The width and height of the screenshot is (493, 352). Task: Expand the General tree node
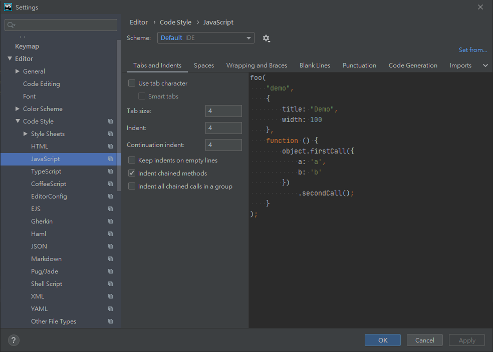point(18,71)
